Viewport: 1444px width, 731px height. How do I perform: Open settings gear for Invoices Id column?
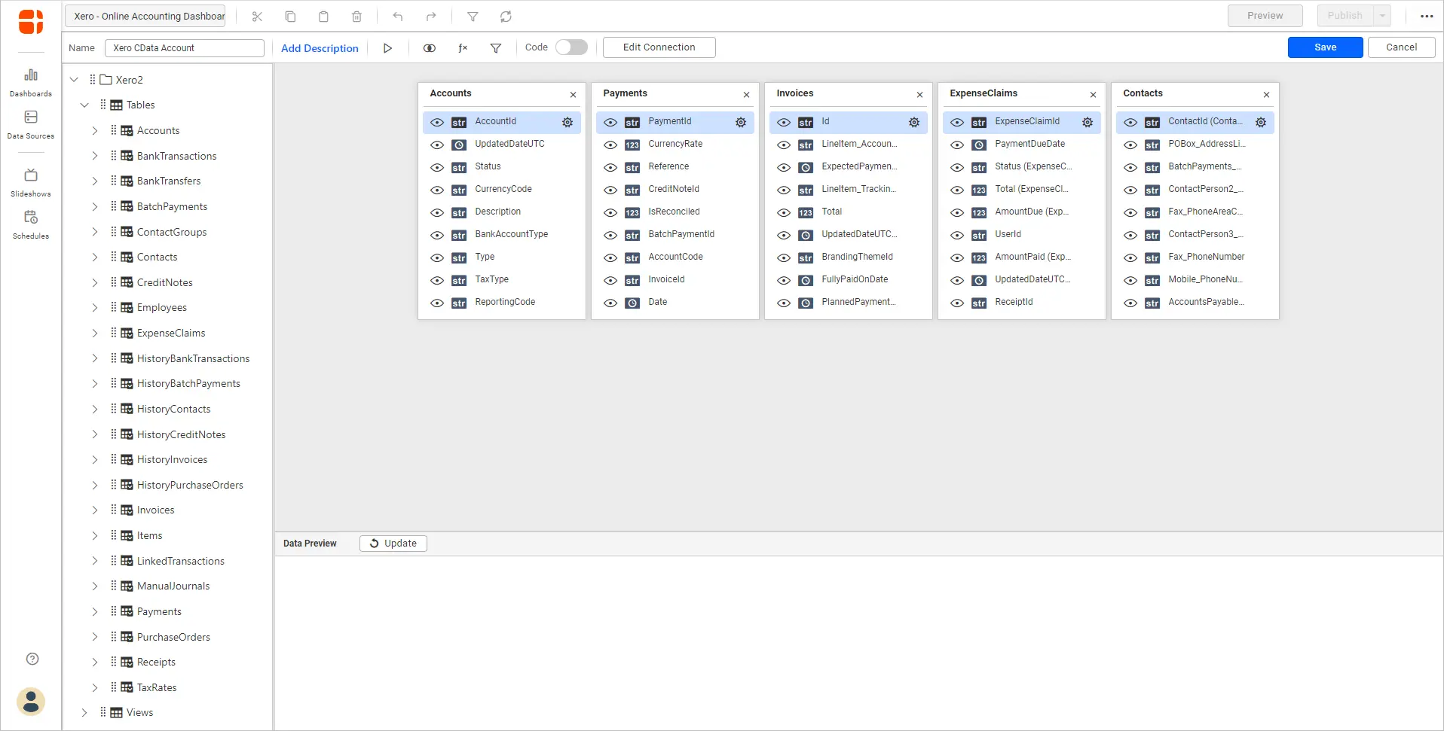click(914, 122)
